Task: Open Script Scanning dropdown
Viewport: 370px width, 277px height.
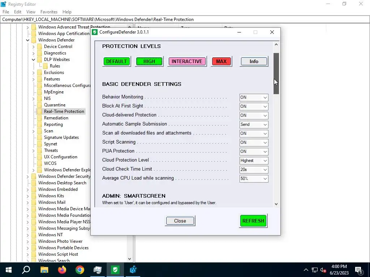Action: [254, 142]
